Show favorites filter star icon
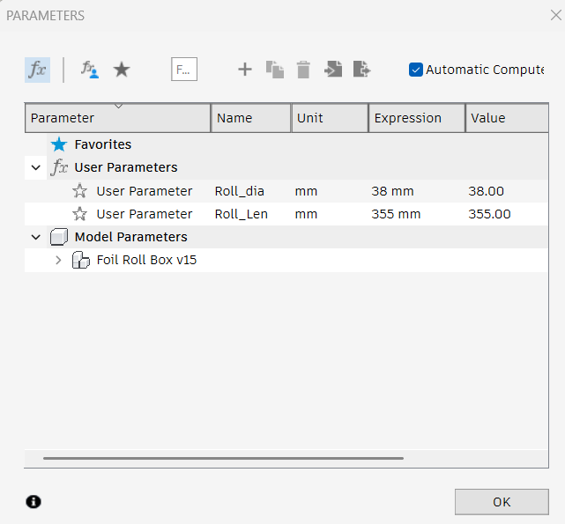The image size is (565, 524). (x=122, y=70)
